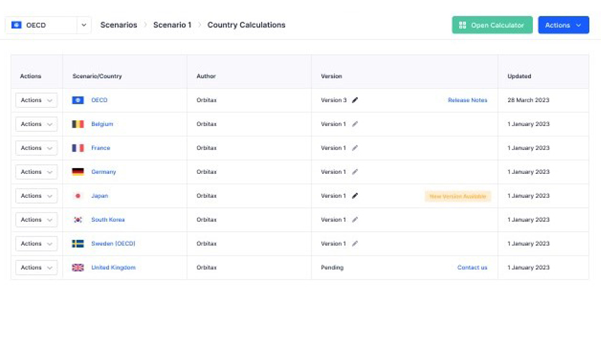601x337 pixels.
Task: Expand the Actions dropdown for United Kingdom
Action: tap(36, 268)
